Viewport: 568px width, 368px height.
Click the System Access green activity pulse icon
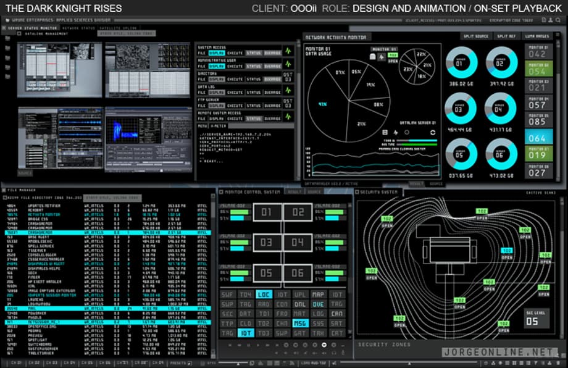coord(288,52)
